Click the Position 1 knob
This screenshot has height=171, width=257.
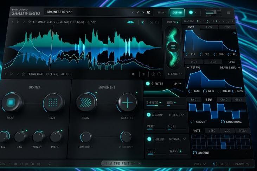tap(86, 137)
